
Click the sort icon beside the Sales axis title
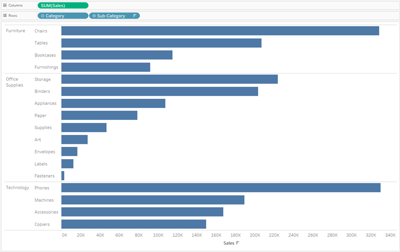click(x=237, y=243)
